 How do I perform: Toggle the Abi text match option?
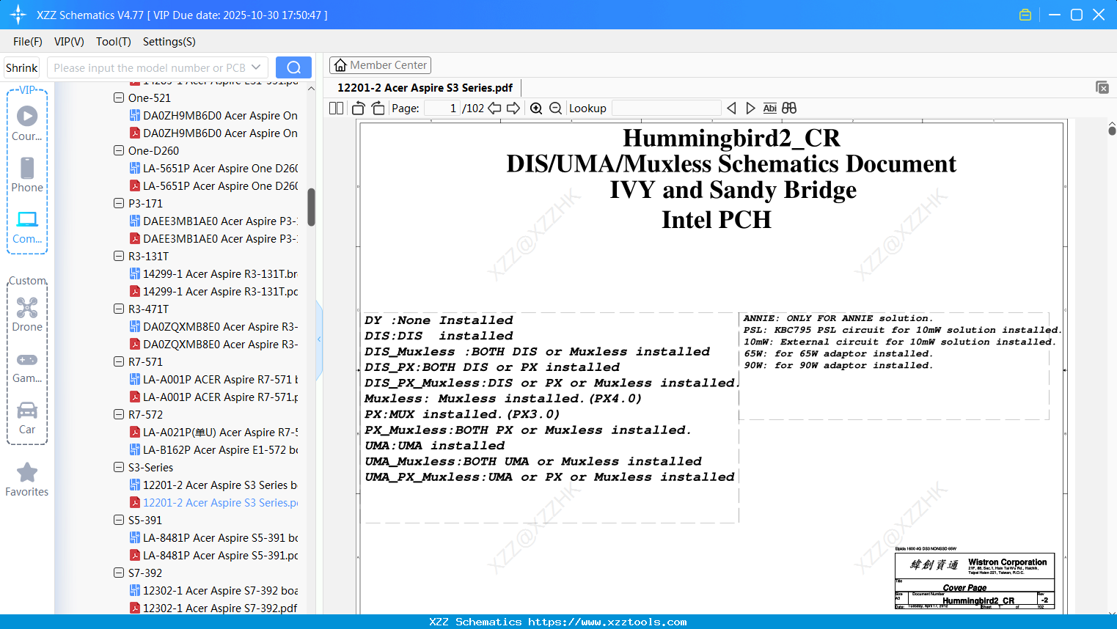(769, 108)
